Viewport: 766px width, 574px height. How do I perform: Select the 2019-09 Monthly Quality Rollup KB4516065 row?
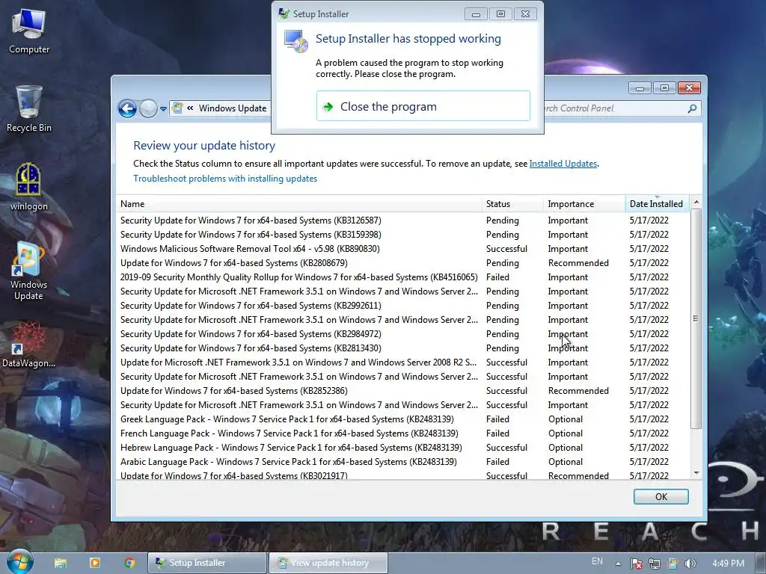tap(403, 277)
